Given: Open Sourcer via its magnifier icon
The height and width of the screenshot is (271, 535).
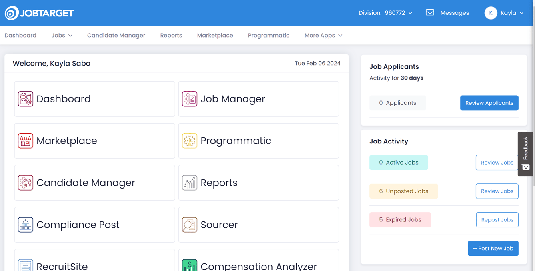Looking at the screenshot, I should click(x=190, y=225).
